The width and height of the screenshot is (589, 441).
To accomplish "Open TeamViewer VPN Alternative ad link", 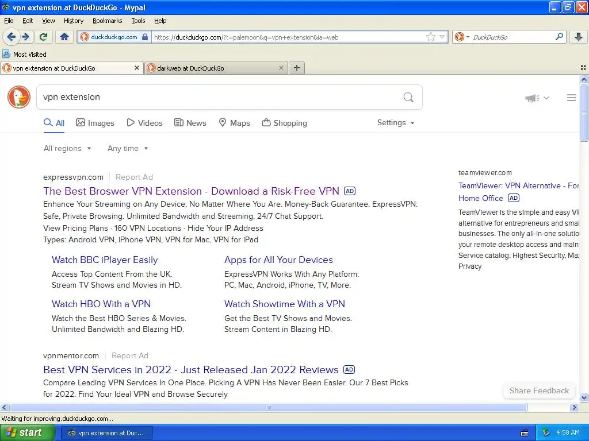I will click(518, 192).
